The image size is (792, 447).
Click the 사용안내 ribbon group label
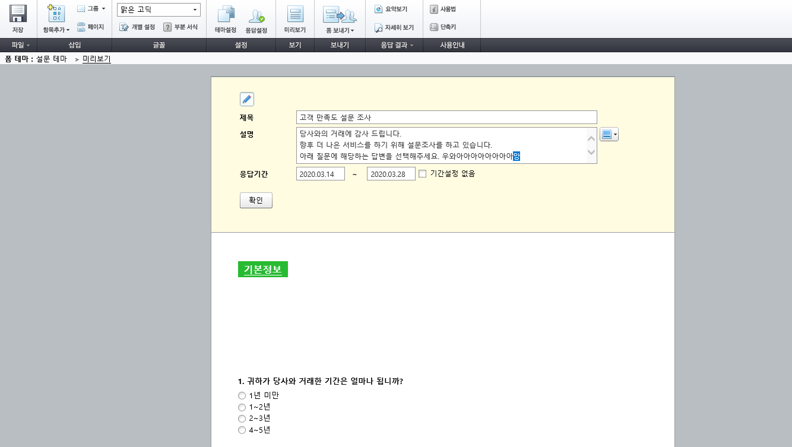tap(452, 45)
